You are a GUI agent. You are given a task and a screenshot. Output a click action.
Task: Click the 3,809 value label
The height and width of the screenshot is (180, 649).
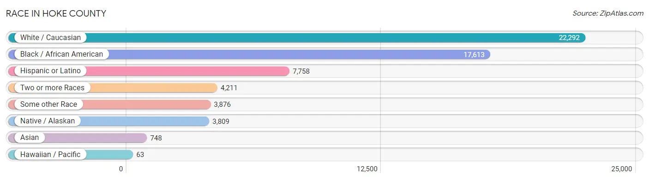[221, 121]
